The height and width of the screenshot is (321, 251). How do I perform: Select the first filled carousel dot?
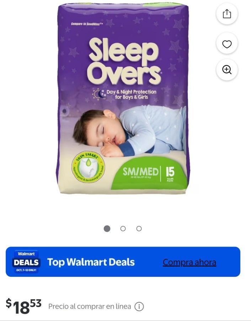pos(107,228)
